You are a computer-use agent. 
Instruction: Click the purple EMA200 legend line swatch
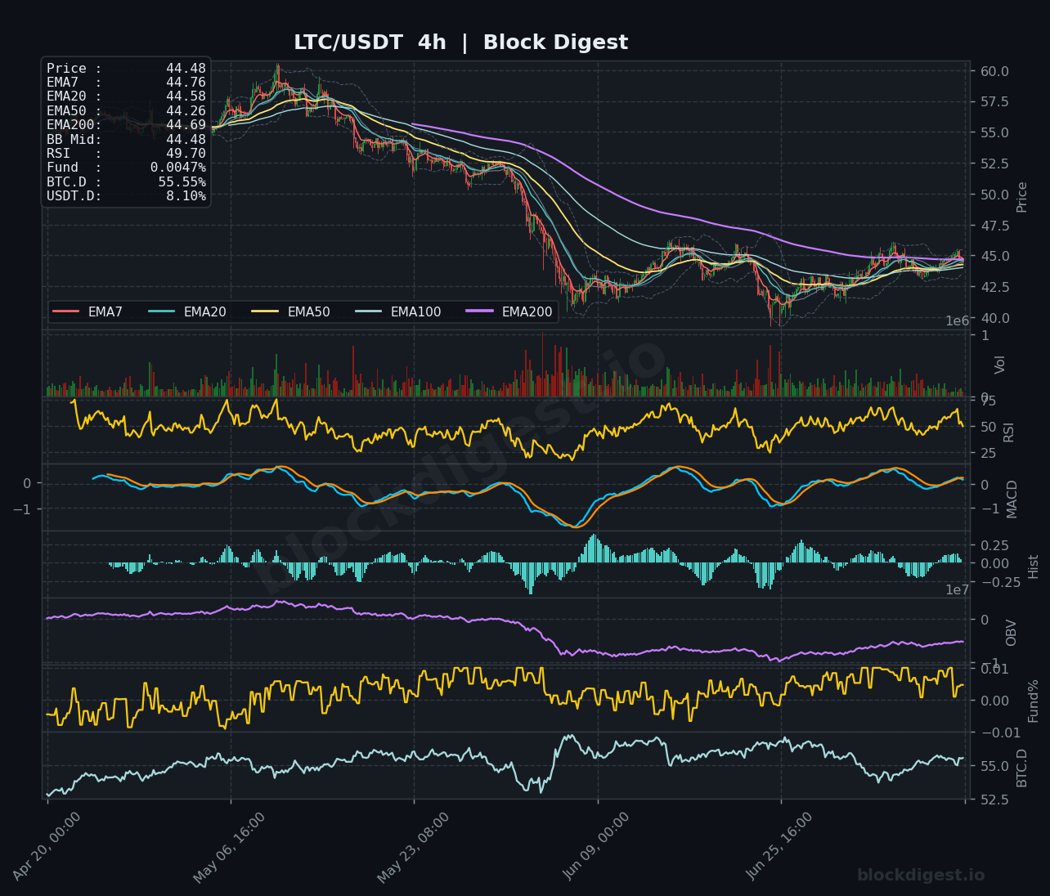point(480,311)
